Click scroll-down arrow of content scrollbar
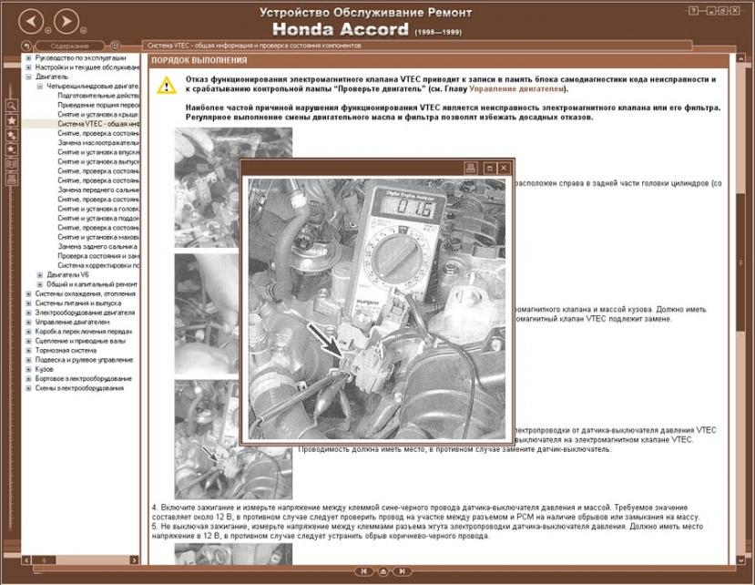This screenshot has width=755, height=585. click(741, 560)
